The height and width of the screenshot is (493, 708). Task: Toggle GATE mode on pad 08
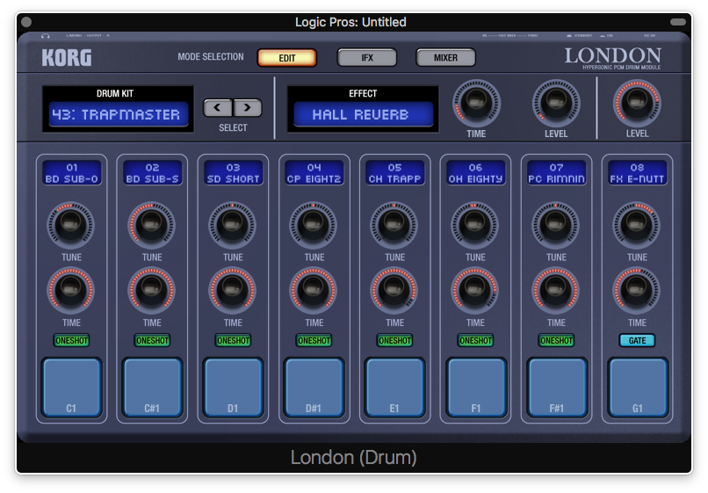[637, 340]
